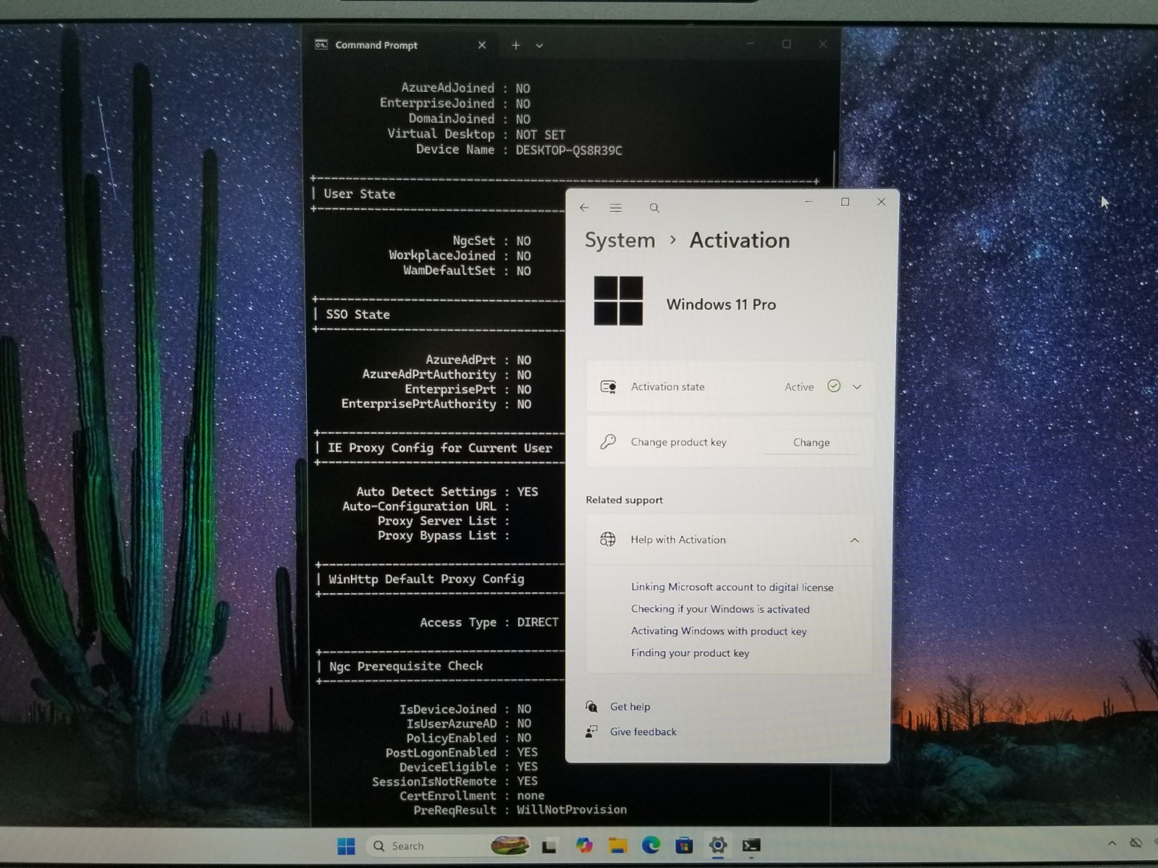This screenshot has width=1158, height=868.
Task: Click the Settings gear on the taskbar
Action: coord(718,845)
